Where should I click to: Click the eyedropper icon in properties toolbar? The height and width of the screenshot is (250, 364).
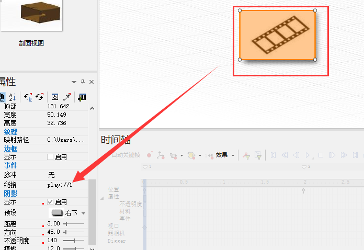pyautogui.click(x=67, y=97)
